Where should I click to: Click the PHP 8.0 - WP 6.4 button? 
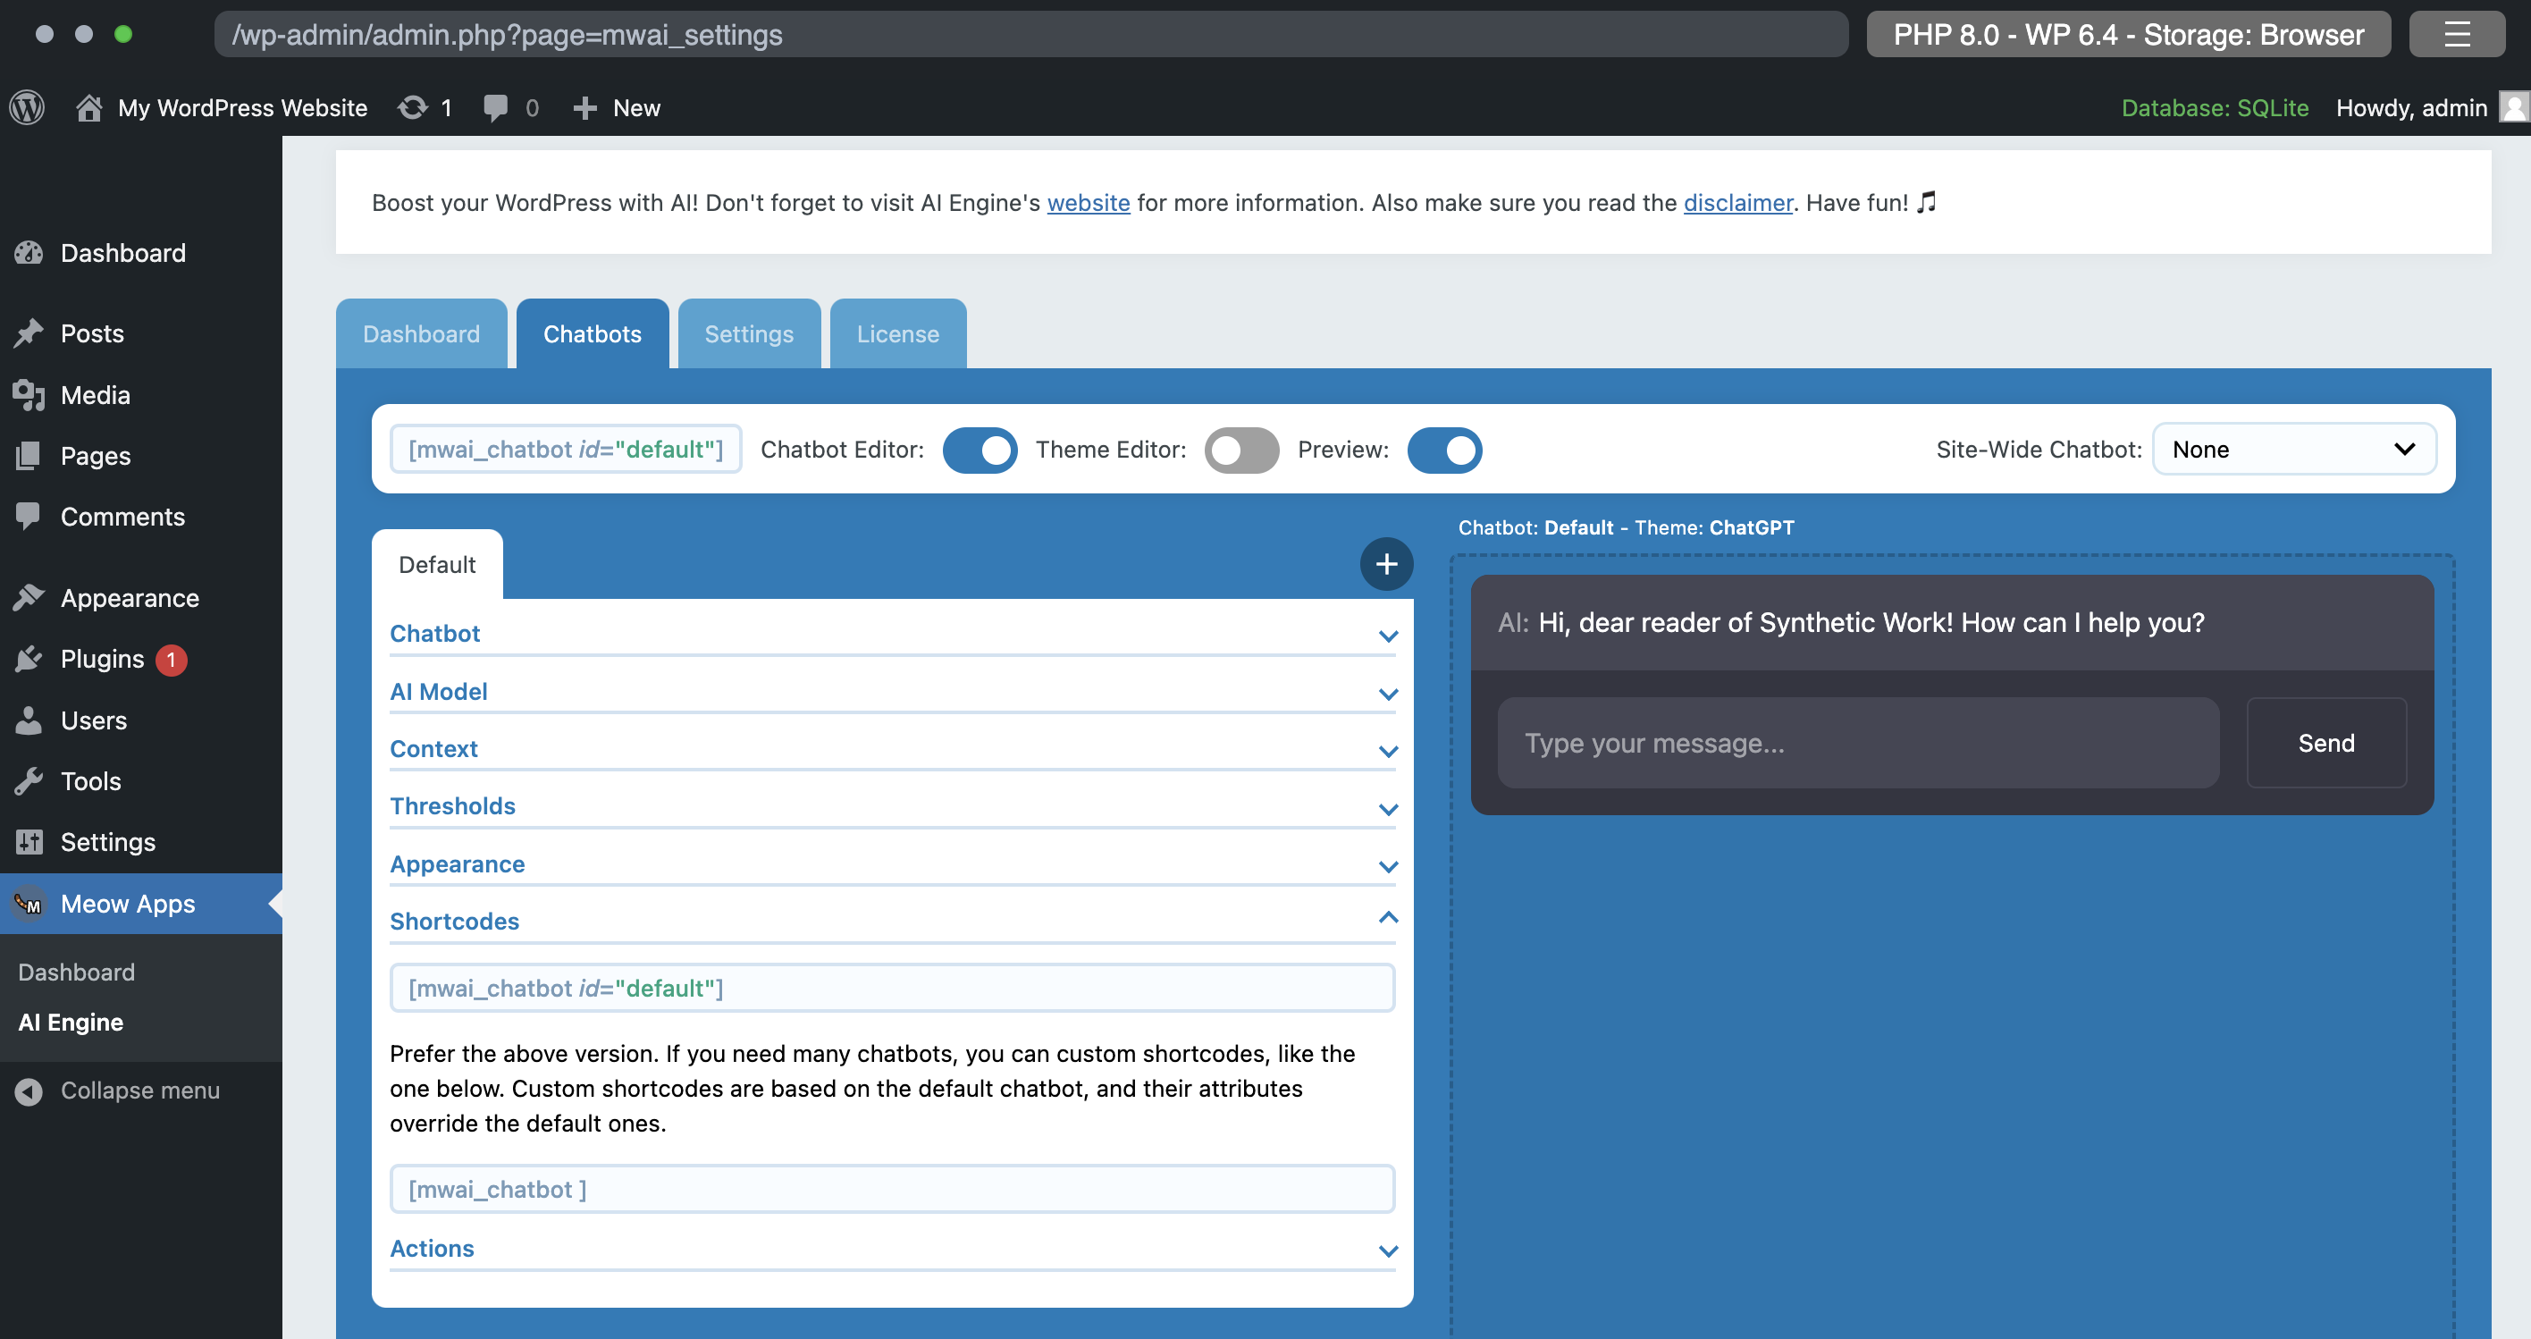[x=2128, y=34]
